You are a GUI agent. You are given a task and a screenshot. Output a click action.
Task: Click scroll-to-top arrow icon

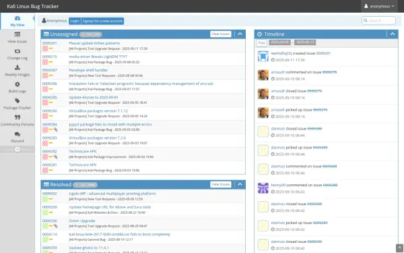point(399,248)
